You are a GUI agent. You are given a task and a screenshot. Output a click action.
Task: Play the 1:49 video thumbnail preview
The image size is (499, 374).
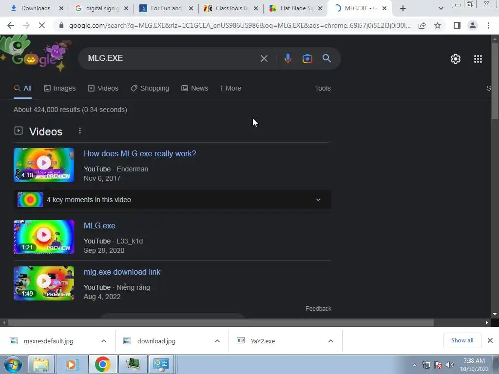[x=44, y=284]
